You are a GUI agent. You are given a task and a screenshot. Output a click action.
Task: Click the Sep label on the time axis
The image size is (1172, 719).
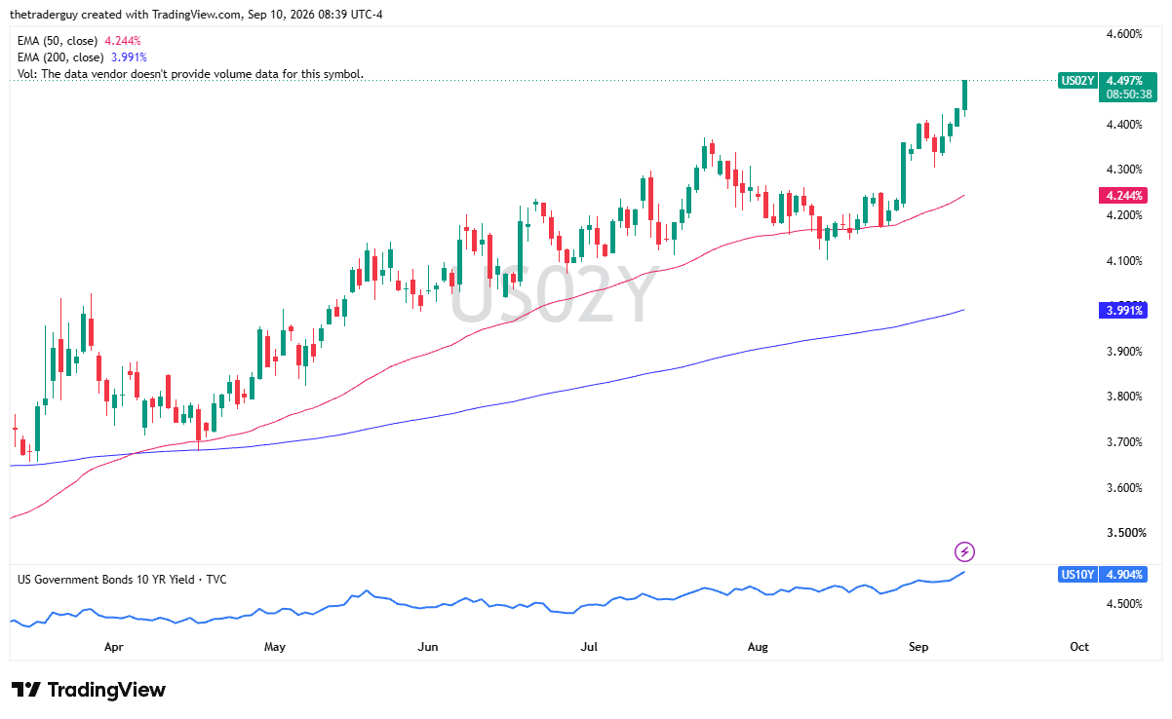pyautogui.click(x=918, y=646)
